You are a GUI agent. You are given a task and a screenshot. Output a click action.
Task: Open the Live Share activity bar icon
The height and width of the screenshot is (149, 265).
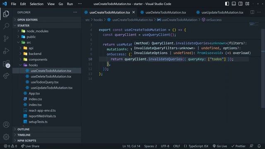[6, 76]
